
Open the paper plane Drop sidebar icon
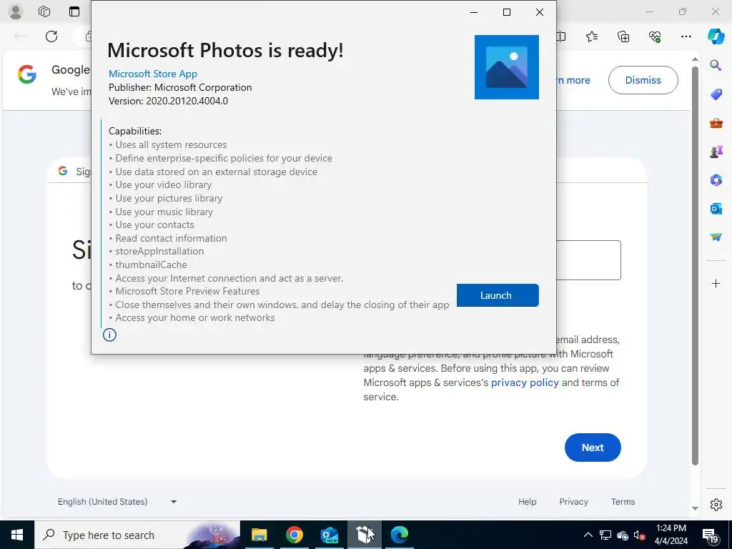pos(716,237)
